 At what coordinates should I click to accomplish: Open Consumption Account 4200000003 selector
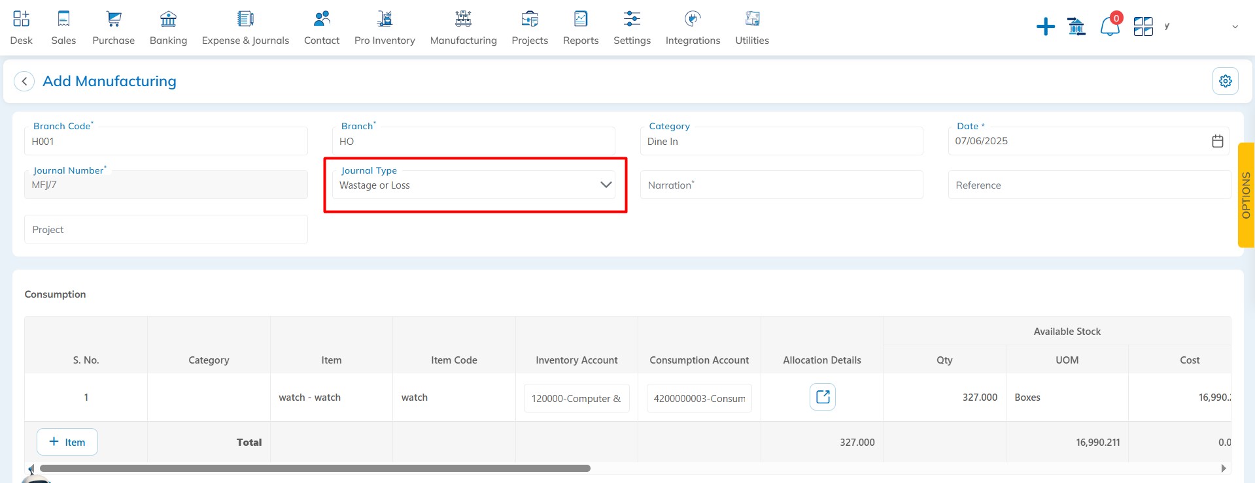click(699, 398)
